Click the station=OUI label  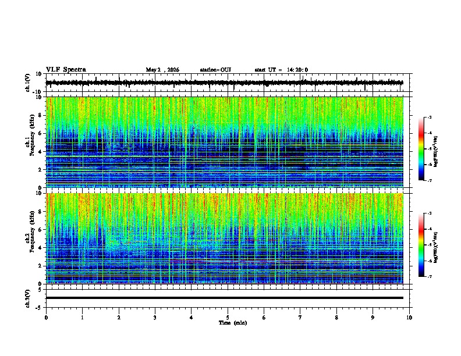215,70
